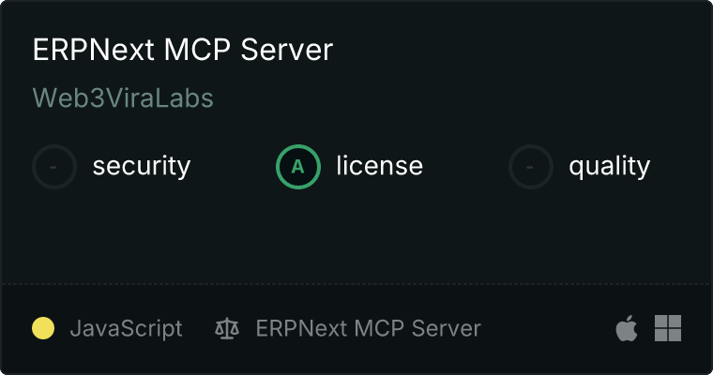Click the green A license grade badge

click(x=297, y=167)
